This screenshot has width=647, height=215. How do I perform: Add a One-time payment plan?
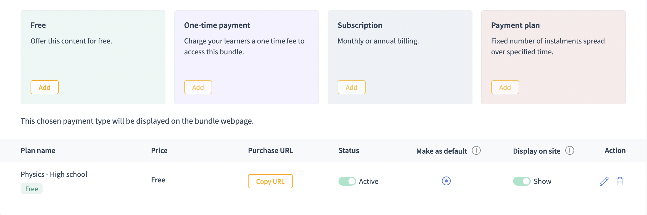[x=198, y=87]
